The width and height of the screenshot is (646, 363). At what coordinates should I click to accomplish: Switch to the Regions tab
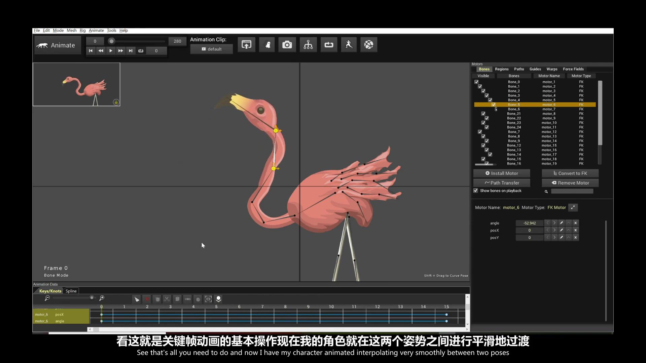click(502, 69)
